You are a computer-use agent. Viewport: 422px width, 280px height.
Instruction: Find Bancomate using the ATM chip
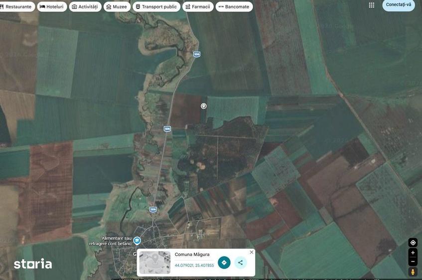[234, 6]
